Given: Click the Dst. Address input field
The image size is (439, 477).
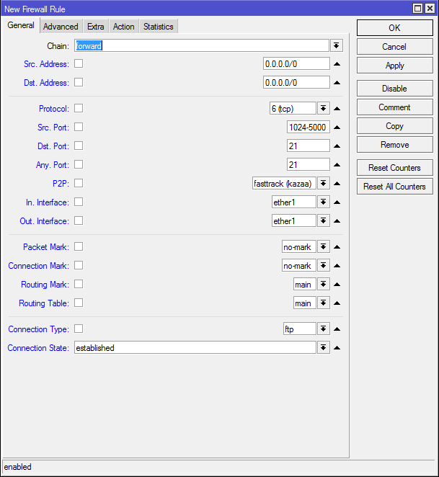Looking at the screenshot, I should pos(296,83).
